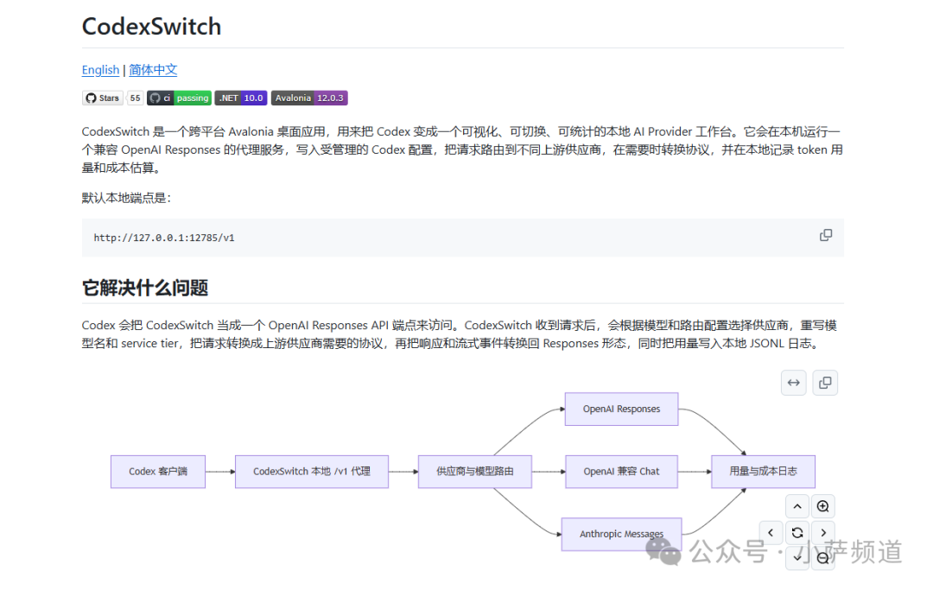Click the Anthropic Messages diagram node
The image size is (933, 590).
pos(621,534)
